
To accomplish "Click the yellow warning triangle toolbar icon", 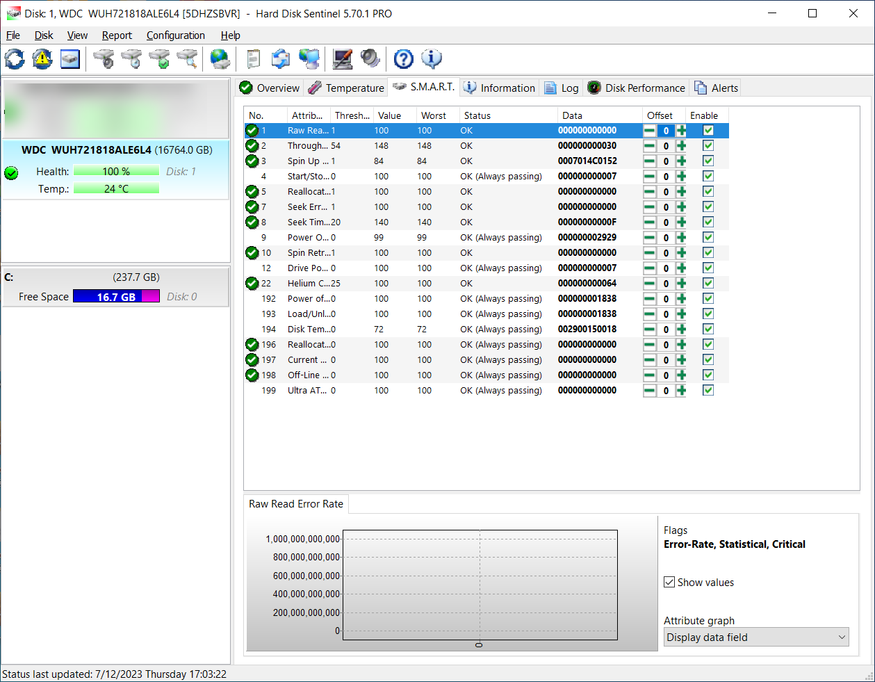I will pyautogui.click(x=42, y=59).
